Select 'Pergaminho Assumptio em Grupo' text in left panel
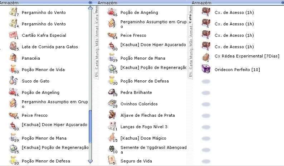284x166 pixels. point(55,104)
